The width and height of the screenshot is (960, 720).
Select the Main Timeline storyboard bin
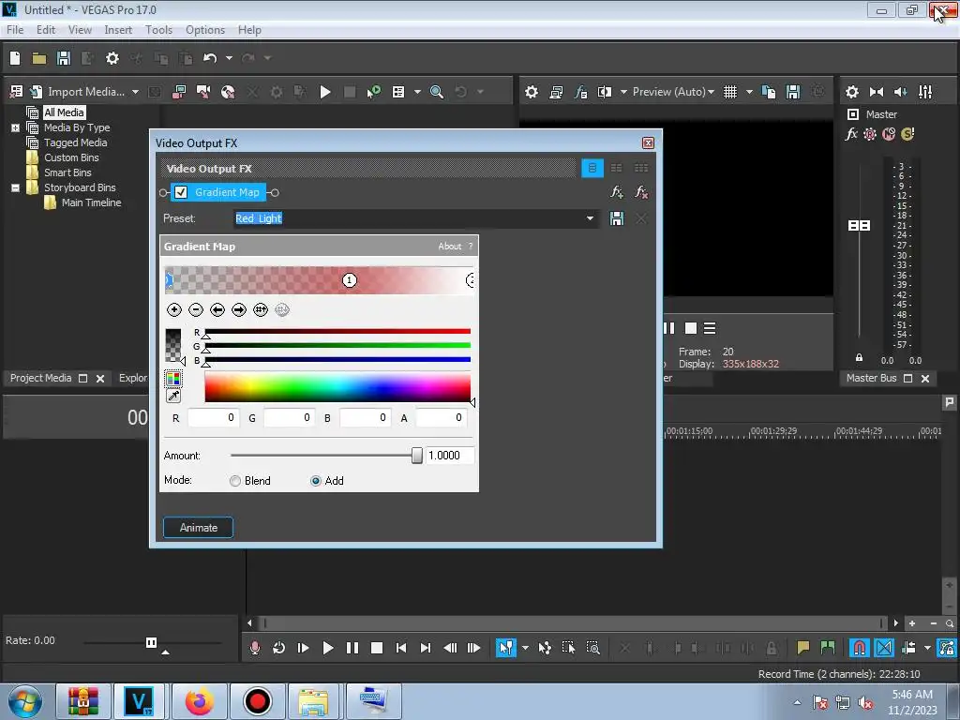[91, 202]
